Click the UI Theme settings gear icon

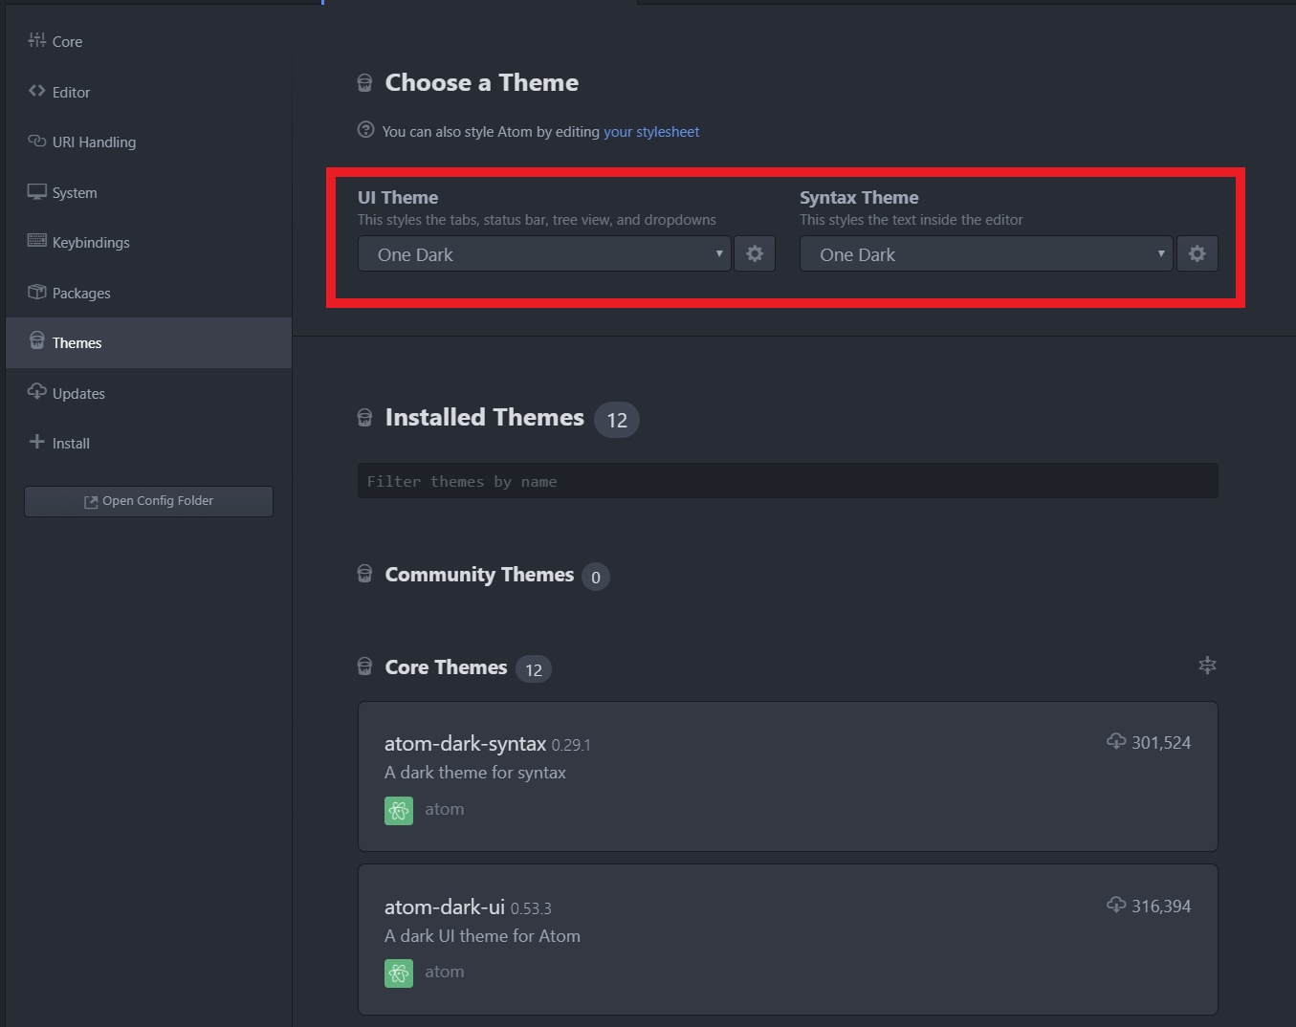tap(755, 253)
